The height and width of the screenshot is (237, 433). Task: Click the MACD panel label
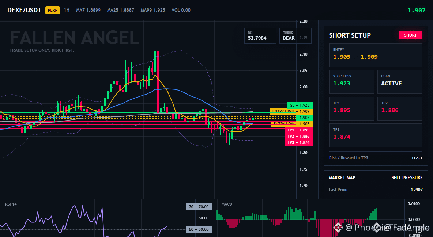coord(227,204)
